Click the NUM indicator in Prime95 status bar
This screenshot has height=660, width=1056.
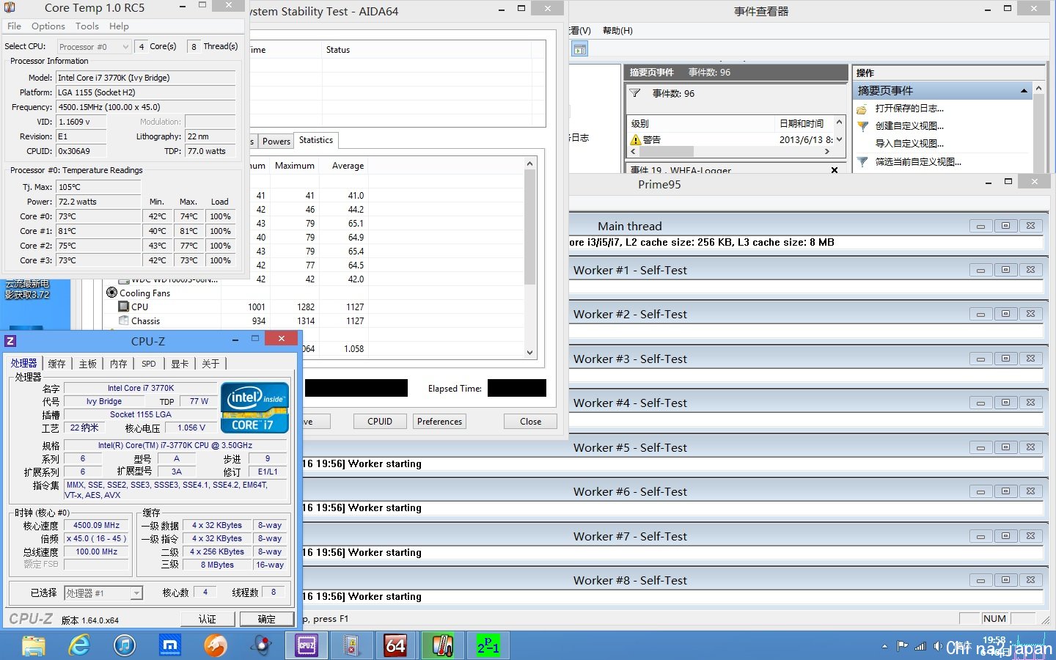994,618
